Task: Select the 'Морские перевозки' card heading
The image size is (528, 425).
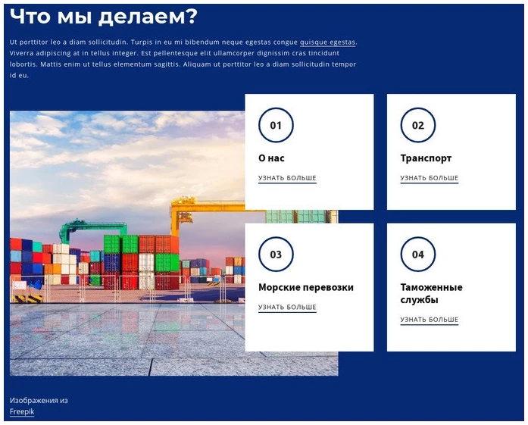Action: [306, 287]
